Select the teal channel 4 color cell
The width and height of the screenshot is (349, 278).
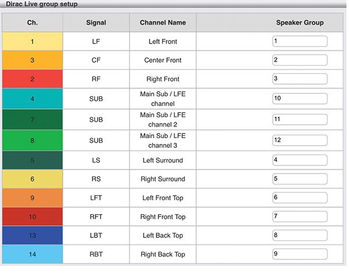click(x=32, y=99)
